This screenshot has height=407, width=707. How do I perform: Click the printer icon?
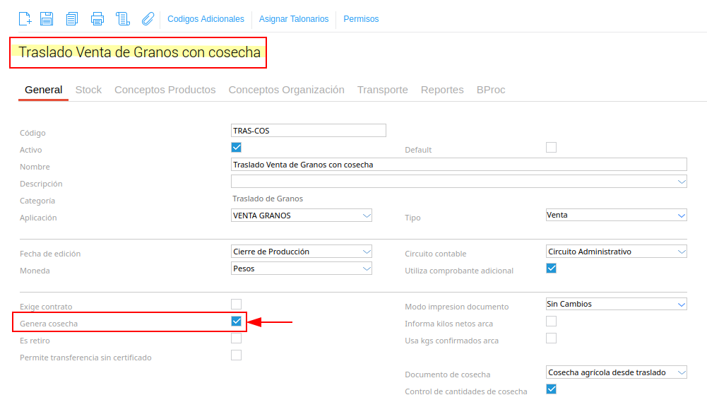coord(97,19)
